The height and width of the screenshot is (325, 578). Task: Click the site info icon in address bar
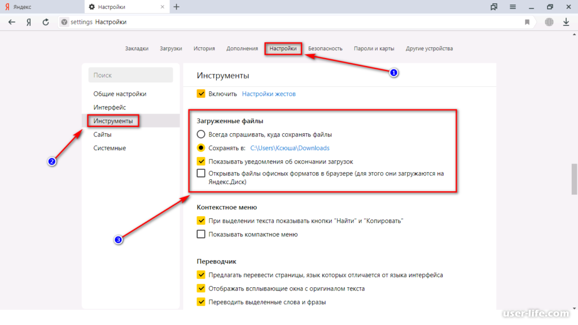click(64, 22)
